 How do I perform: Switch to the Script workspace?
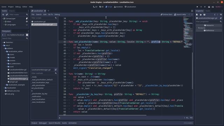click(109, 7)
